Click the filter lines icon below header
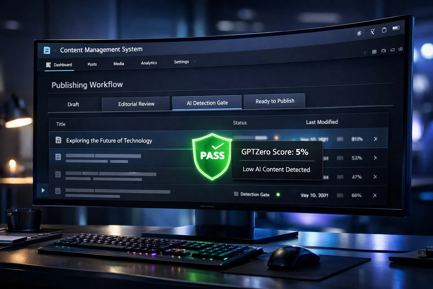 coord(365,52)
